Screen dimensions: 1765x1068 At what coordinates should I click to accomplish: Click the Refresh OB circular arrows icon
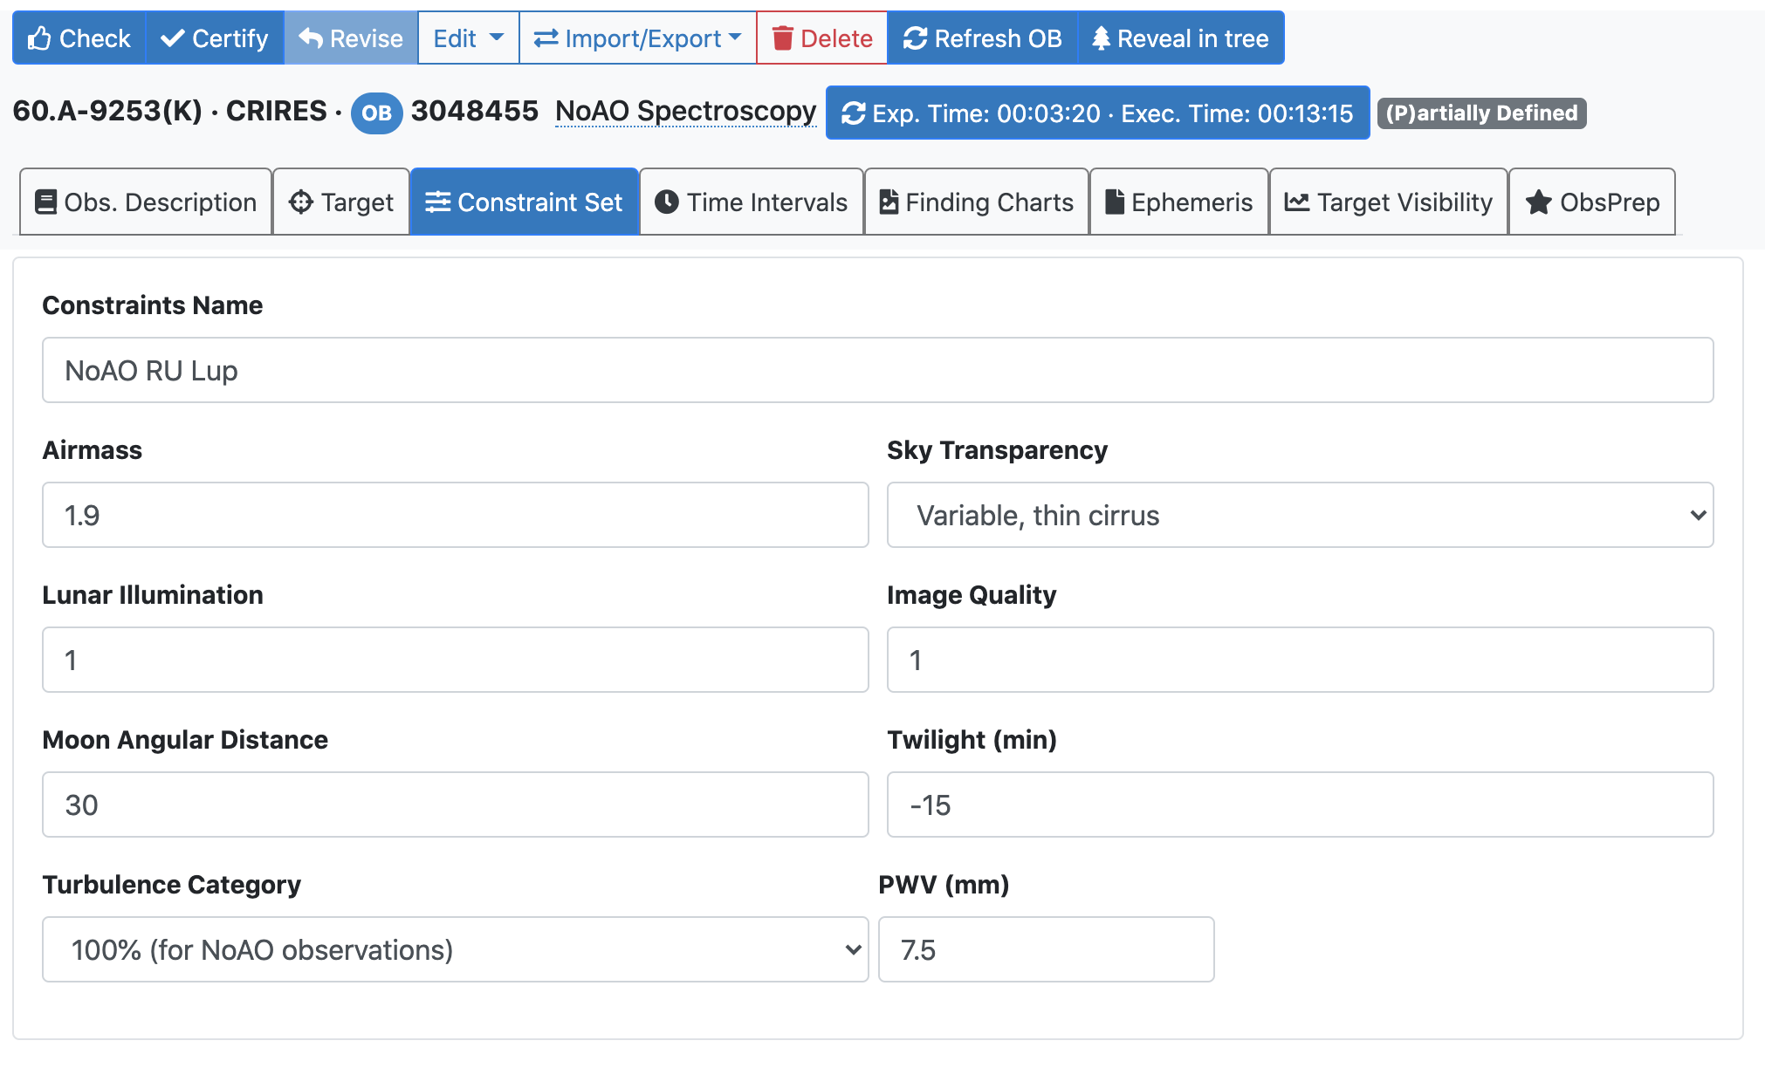(x=915, y=38)
